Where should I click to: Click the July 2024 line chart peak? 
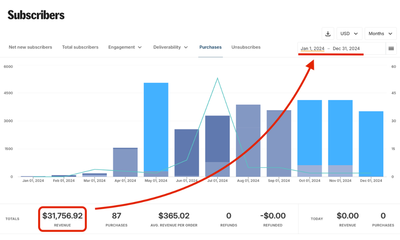pyautogui.click(x=217, y=78)
